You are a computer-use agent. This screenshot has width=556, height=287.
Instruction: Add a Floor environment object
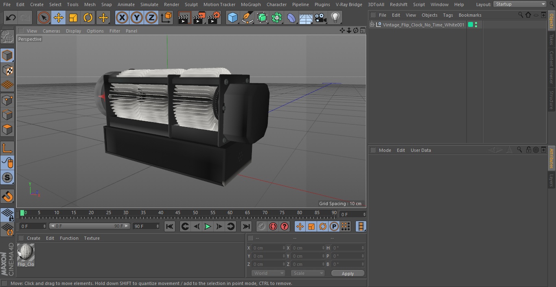click(x=306, y=18)
